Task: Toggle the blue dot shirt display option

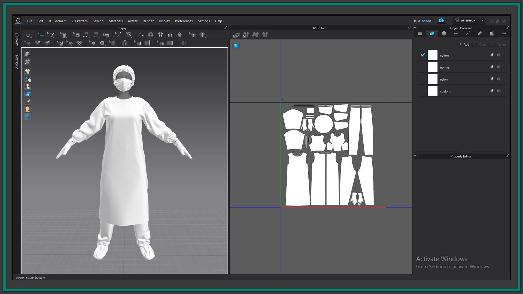Action: (28, 79)
